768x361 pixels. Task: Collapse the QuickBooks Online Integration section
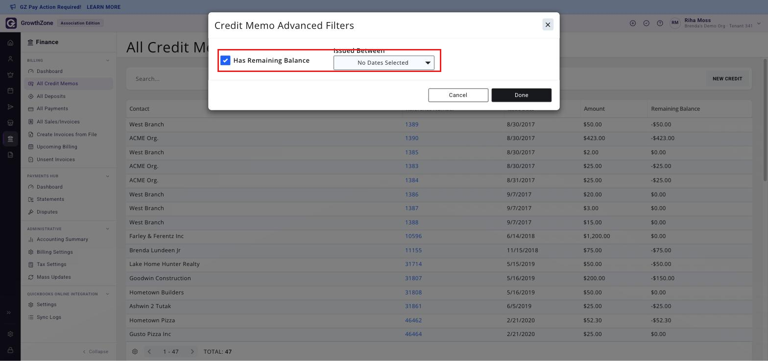pos(108,294)
